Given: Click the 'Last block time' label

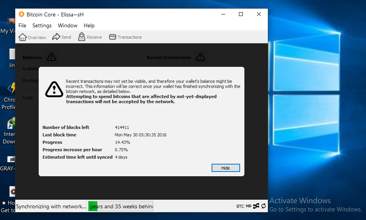Looking at the screenshot, I should (x=59, y=135).
